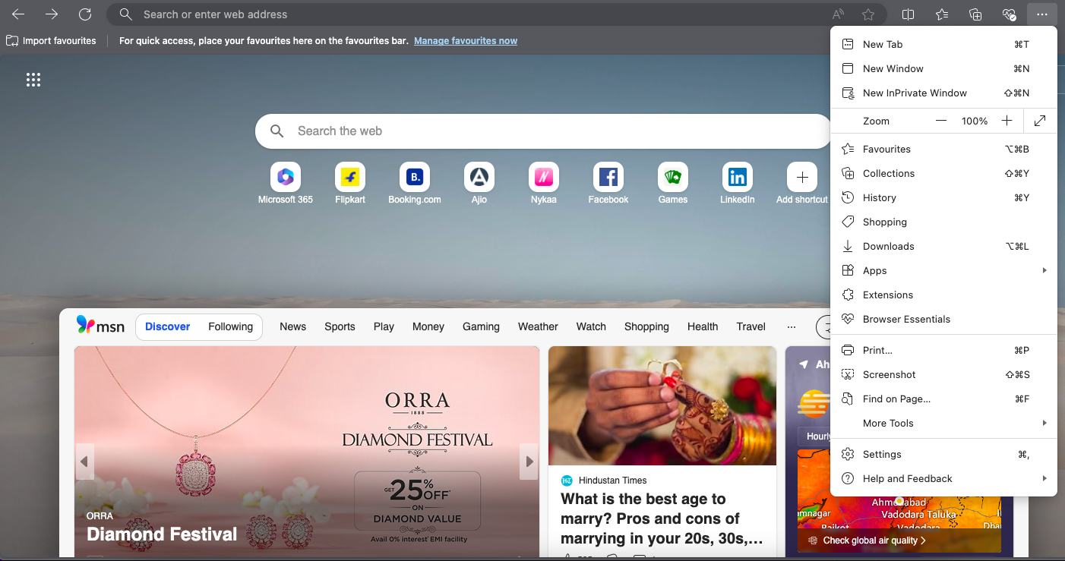Open the Watch tab on msn
This screenshot has width=1065, height=561.
point(591,326)
